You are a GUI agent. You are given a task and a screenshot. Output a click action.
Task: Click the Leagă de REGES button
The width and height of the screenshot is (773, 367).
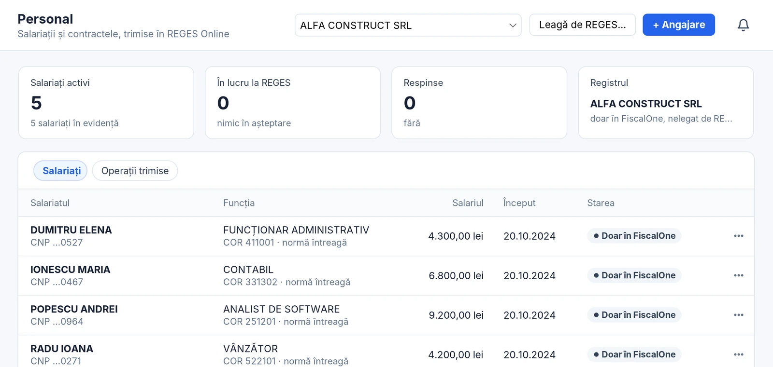click(x=582, y=25)
